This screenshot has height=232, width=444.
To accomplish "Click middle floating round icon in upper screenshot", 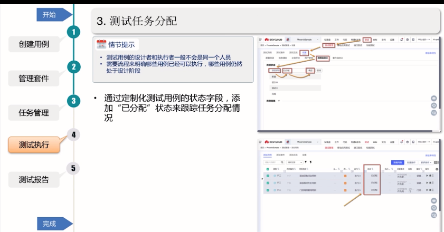I will 433,105.
